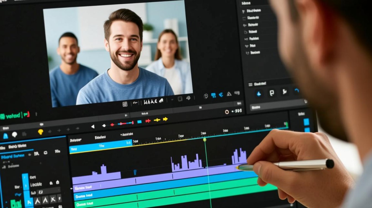This screenshot has width=372, height=208.
Task: Click the warning triangle icon under preview
Action: [229, 94]
